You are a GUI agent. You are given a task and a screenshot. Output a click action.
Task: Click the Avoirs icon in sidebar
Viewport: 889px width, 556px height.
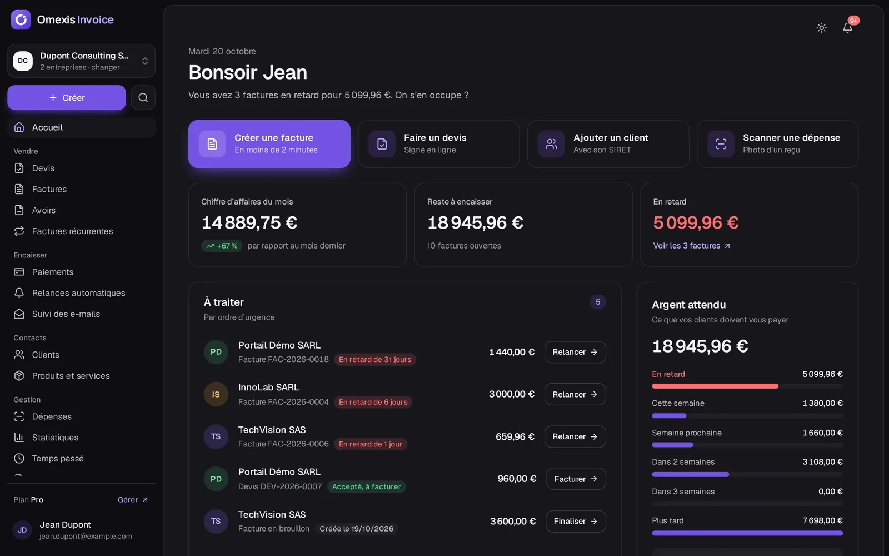(x=19, y=210)
